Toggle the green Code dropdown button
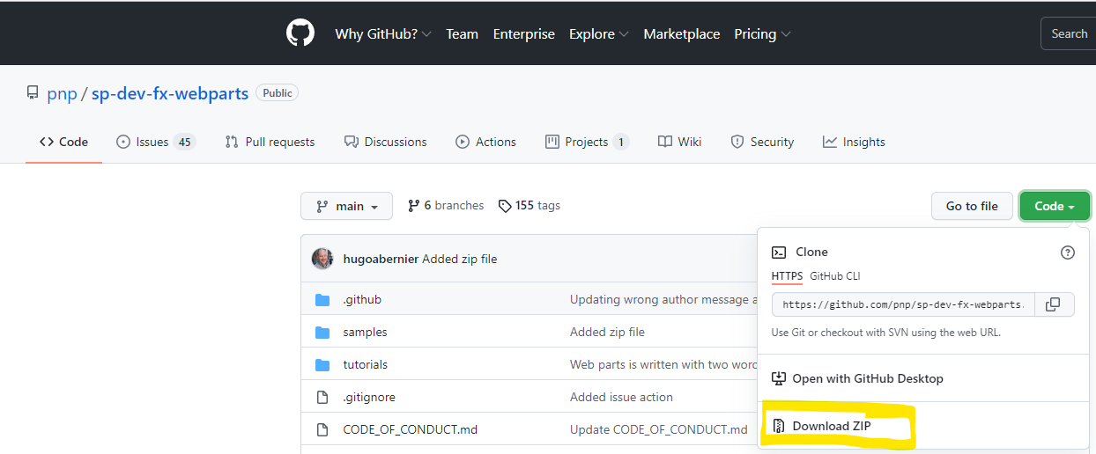The image size is (1096, 454). pos(1055,206)
